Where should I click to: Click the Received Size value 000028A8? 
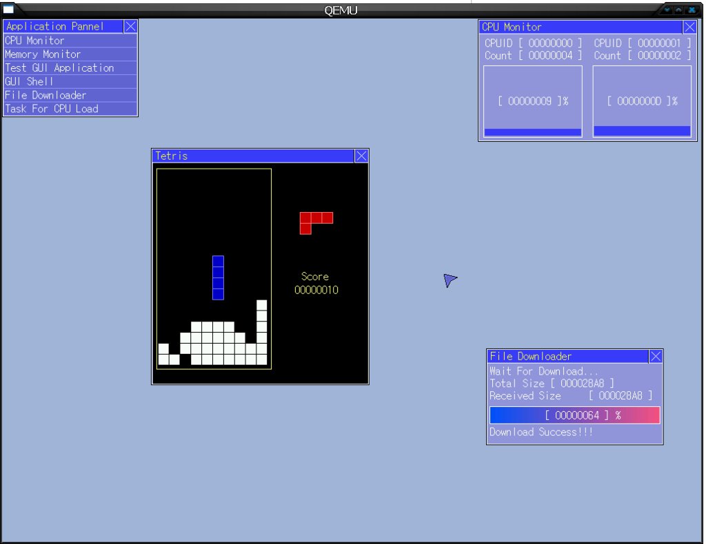[x=621, y=396]
